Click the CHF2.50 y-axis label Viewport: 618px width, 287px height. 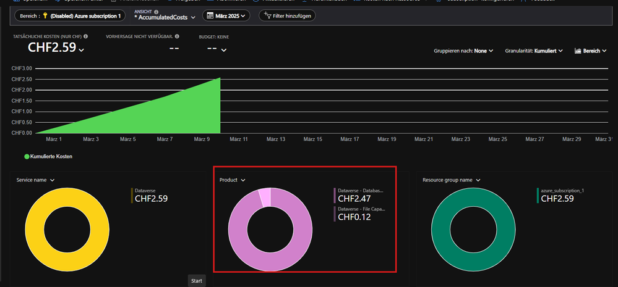pos(22,79)
